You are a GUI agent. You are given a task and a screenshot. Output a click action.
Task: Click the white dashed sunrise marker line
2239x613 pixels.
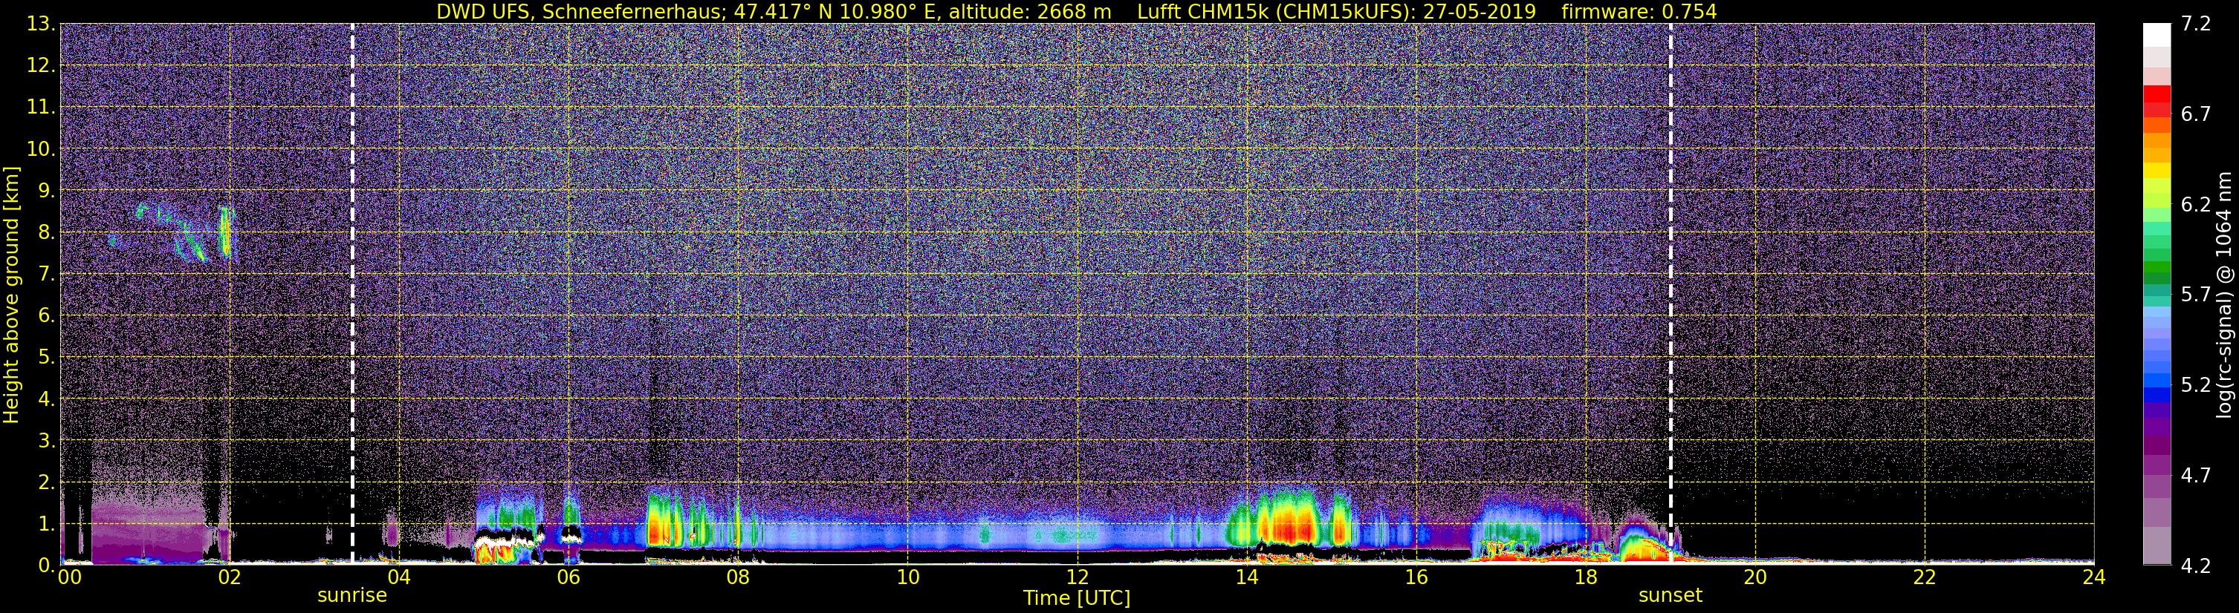tap(352, 293)
